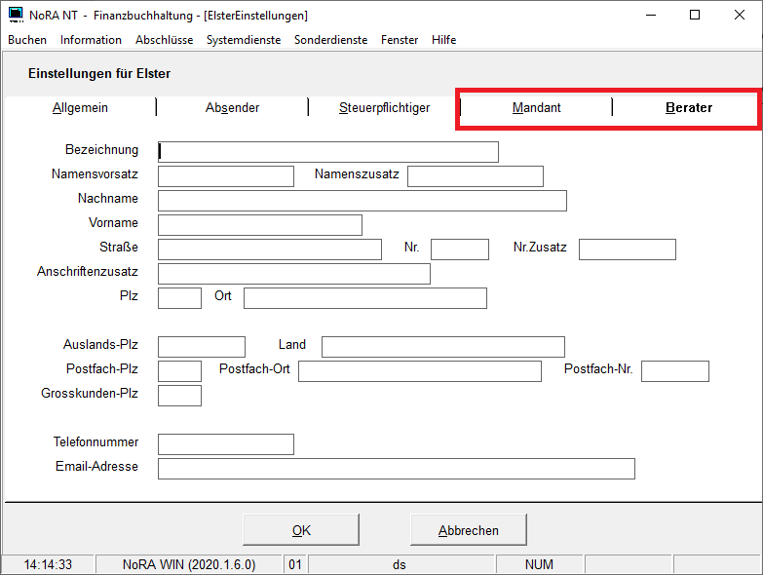
Task: Focus the Nachname input field
Action: [x=362, y=201]
